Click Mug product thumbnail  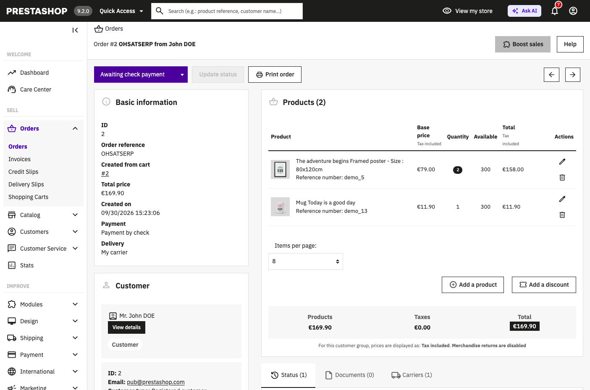(x=280, y=207)
